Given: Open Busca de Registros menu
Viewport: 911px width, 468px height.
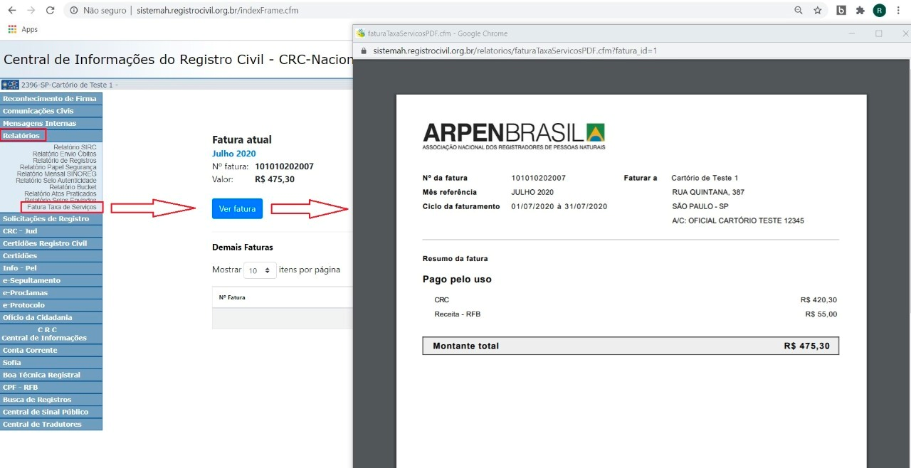Looking at the screenshot, I should (51, 400).
